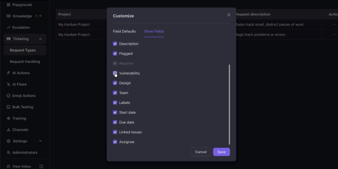This screenshot has width=338, height=169.
Task: Click the Administrators people icon
Action: (x=8, y=152)
